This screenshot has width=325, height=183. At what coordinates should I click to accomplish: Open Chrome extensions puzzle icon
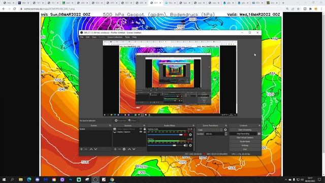click(x=310, y=9)
